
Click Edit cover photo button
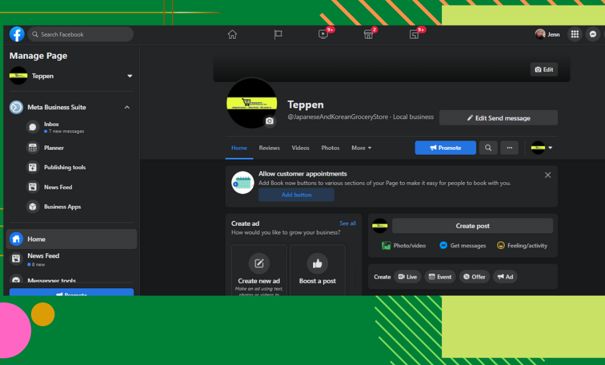click(544, 69)
